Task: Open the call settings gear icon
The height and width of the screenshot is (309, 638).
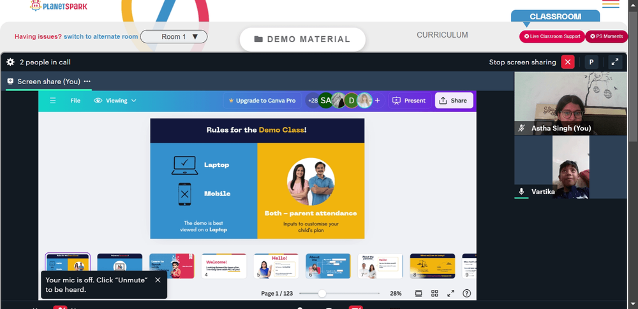Action: [11, 62]
